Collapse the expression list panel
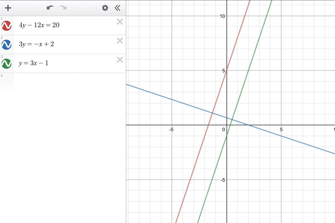 (x=118, y=8)
